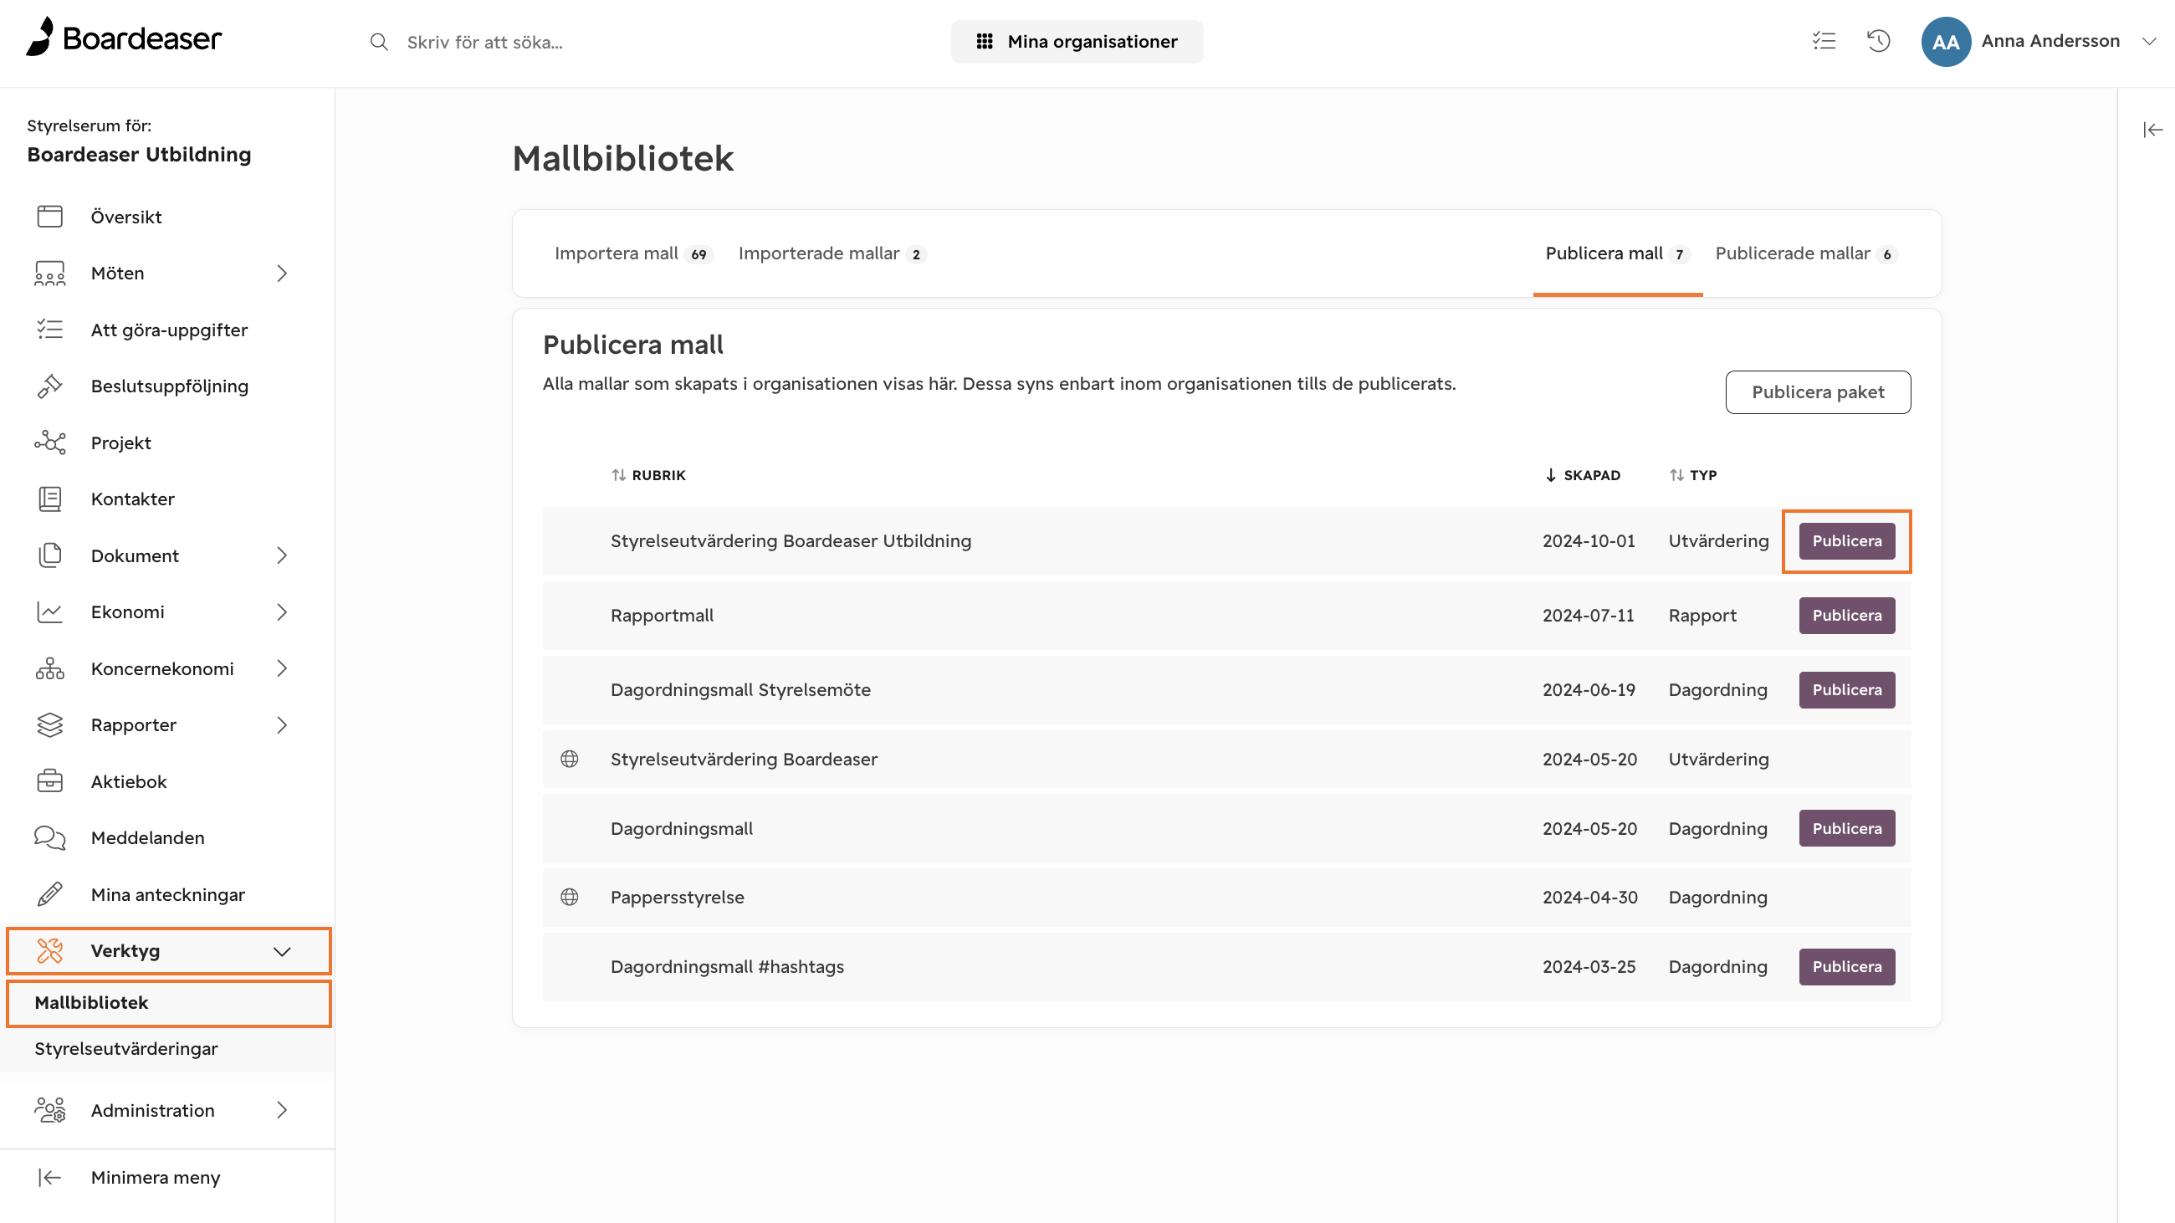Expand the Möten submenu chevron
Image resolution: width=2175 pixels, height=1223 pixels.
[282, 273]
